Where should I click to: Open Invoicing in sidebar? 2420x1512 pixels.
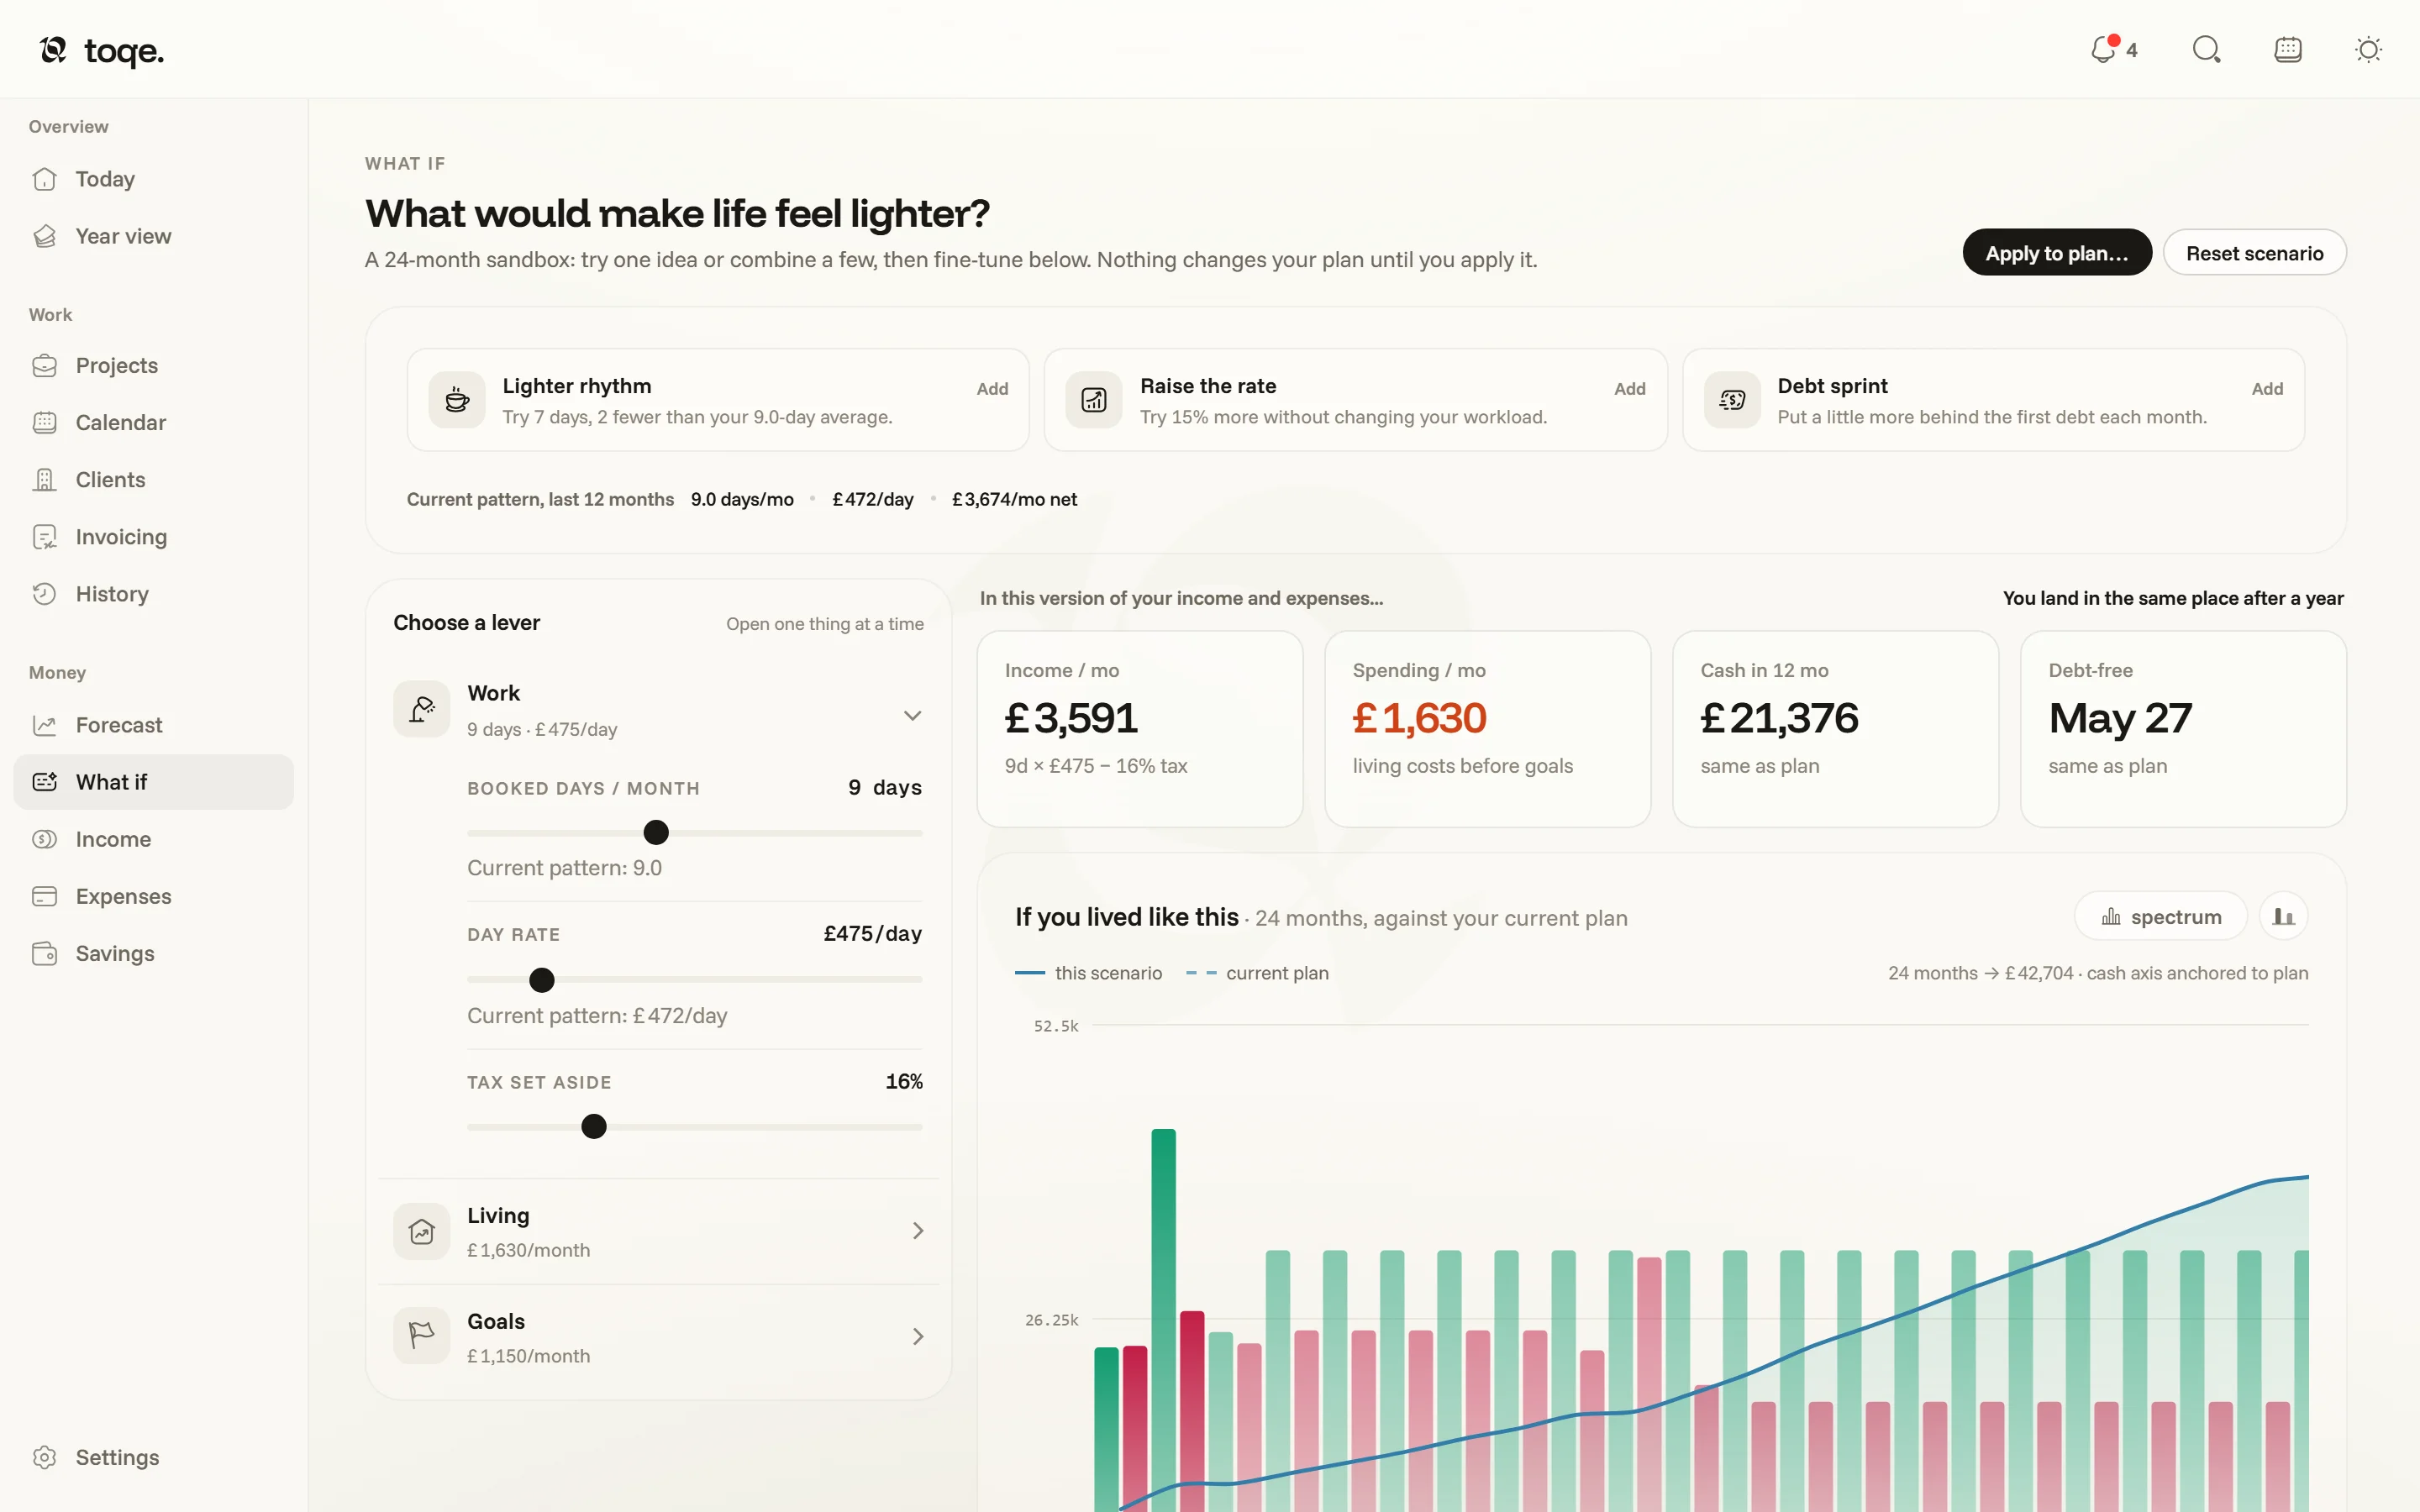(153, 537)
